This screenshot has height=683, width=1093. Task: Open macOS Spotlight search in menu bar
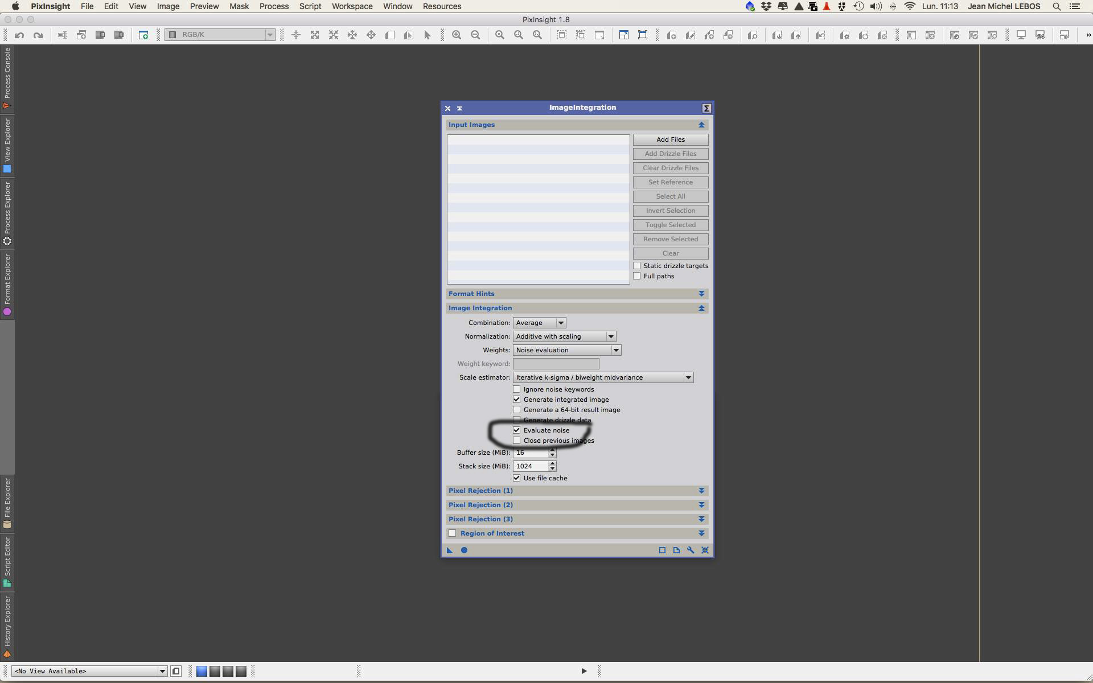pos(1057,6)
